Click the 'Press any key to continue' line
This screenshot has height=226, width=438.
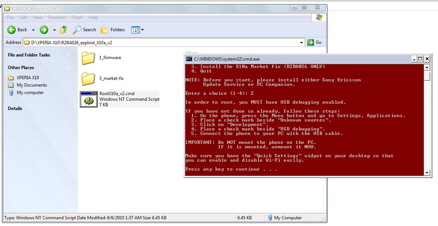231,169
